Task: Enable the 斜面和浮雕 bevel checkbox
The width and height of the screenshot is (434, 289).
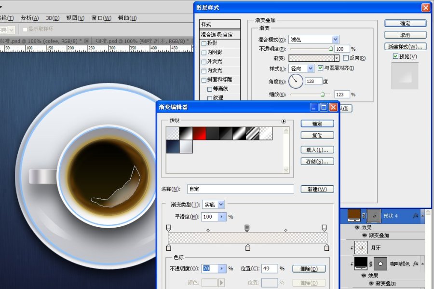Action: [x=204, y=80]
